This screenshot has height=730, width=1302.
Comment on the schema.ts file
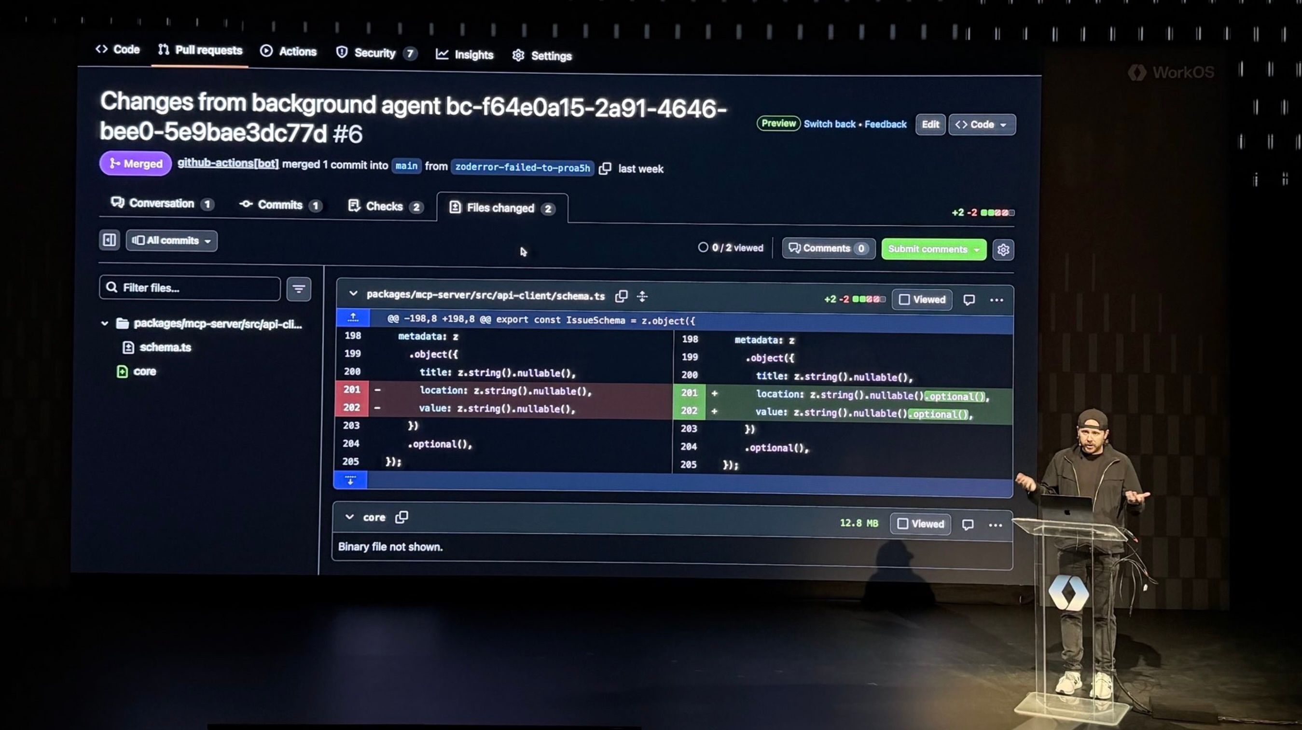[969, 300]
